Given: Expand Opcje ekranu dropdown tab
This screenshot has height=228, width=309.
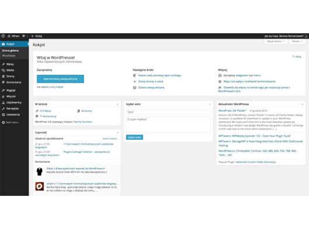Looking at the screenshot, I should 276,41.
